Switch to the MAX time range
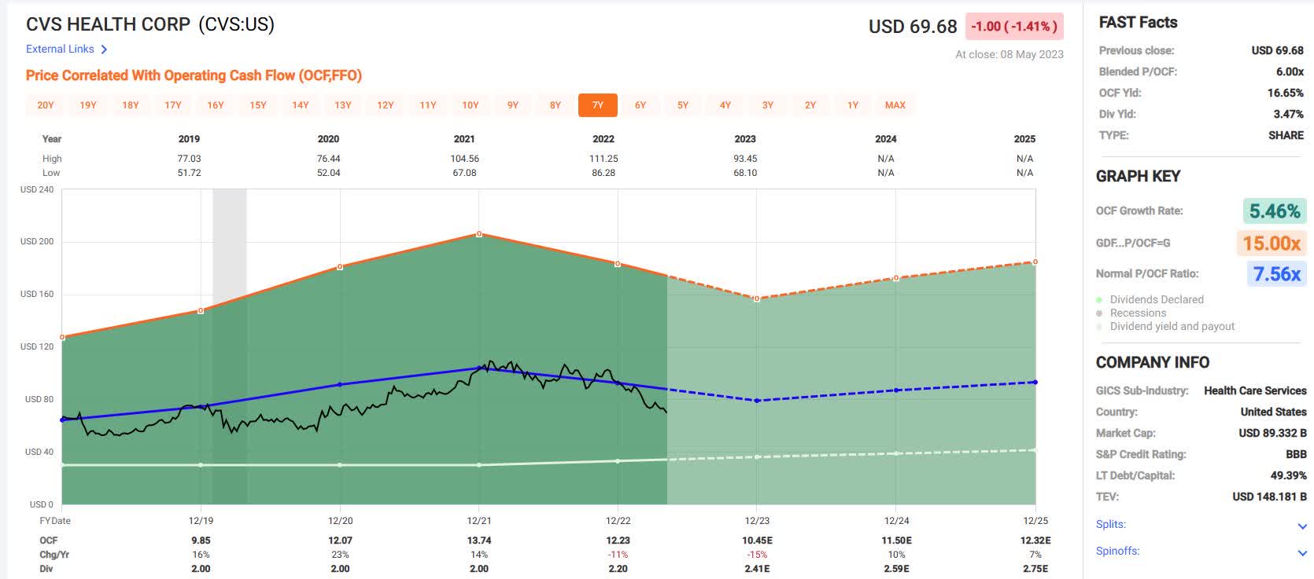Image resolution: width=1314 pixels, height=579 pixels. [x=895, y=105]
